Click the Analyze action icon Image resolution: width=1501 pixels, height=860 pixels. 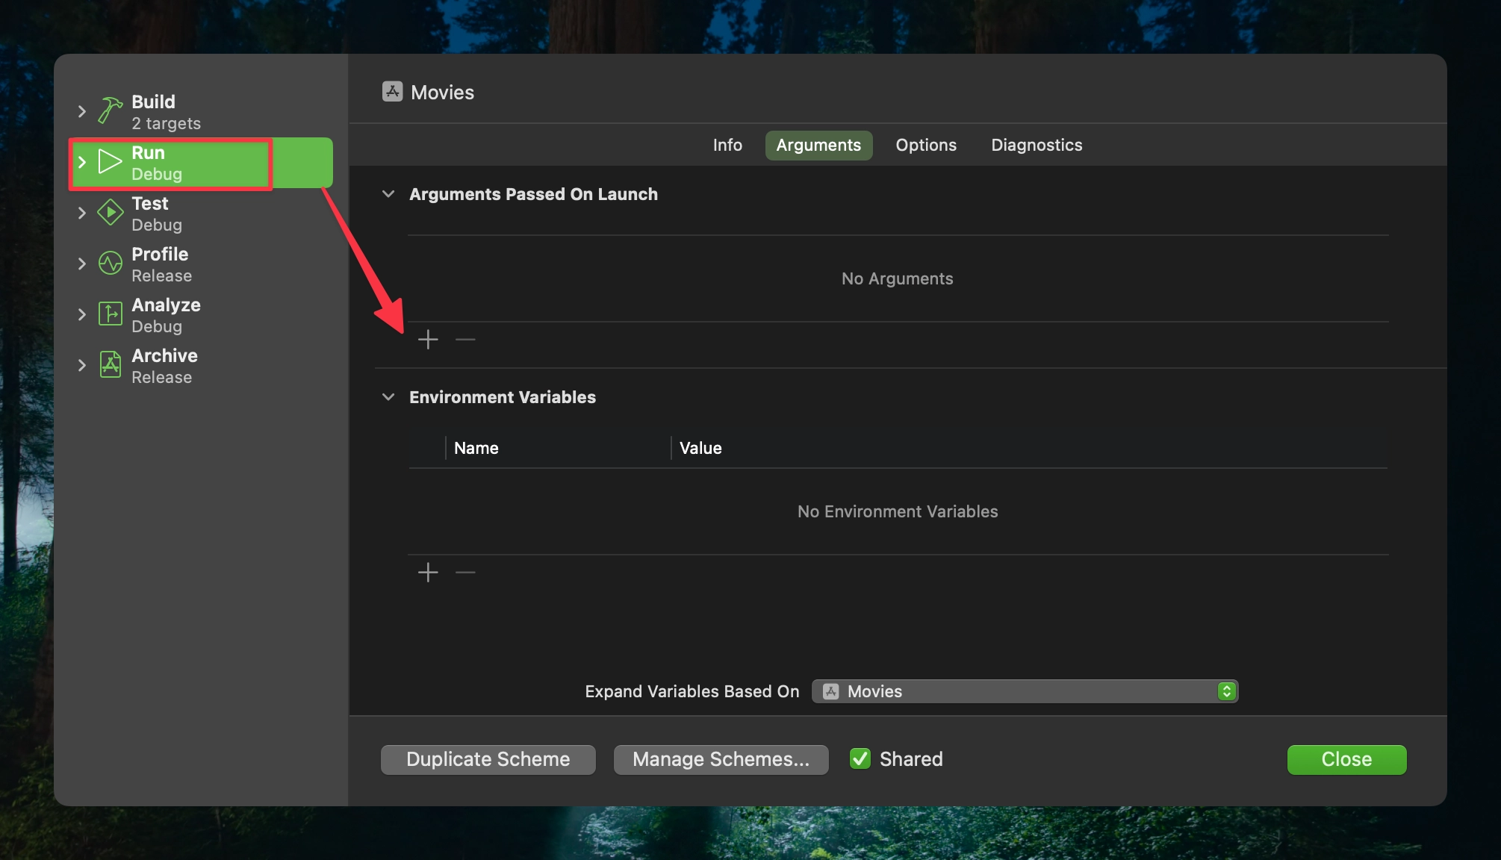pyautogui.click(x=111, y=314)
